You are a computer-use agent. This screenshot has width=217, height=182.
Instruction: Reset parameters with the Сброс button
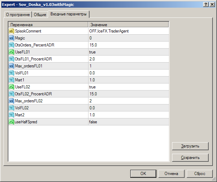(x=200, y=174)
